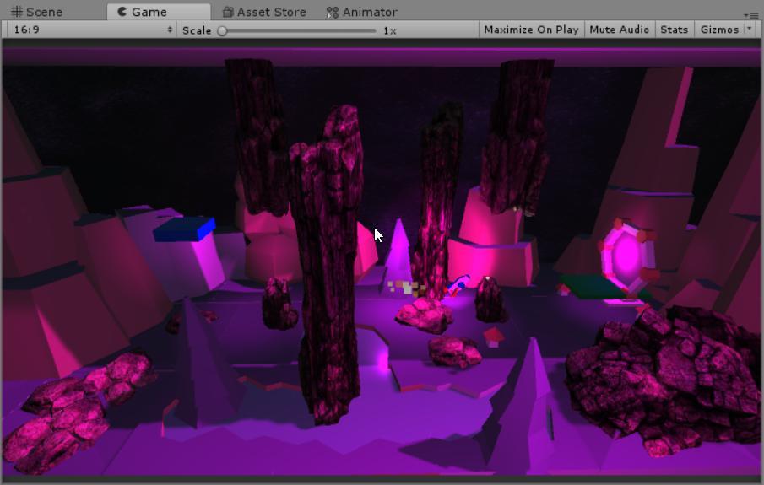Toggle Maximize On Play
Image resolution: width=764 pixels, height=485 pixels.
[531, 30]
